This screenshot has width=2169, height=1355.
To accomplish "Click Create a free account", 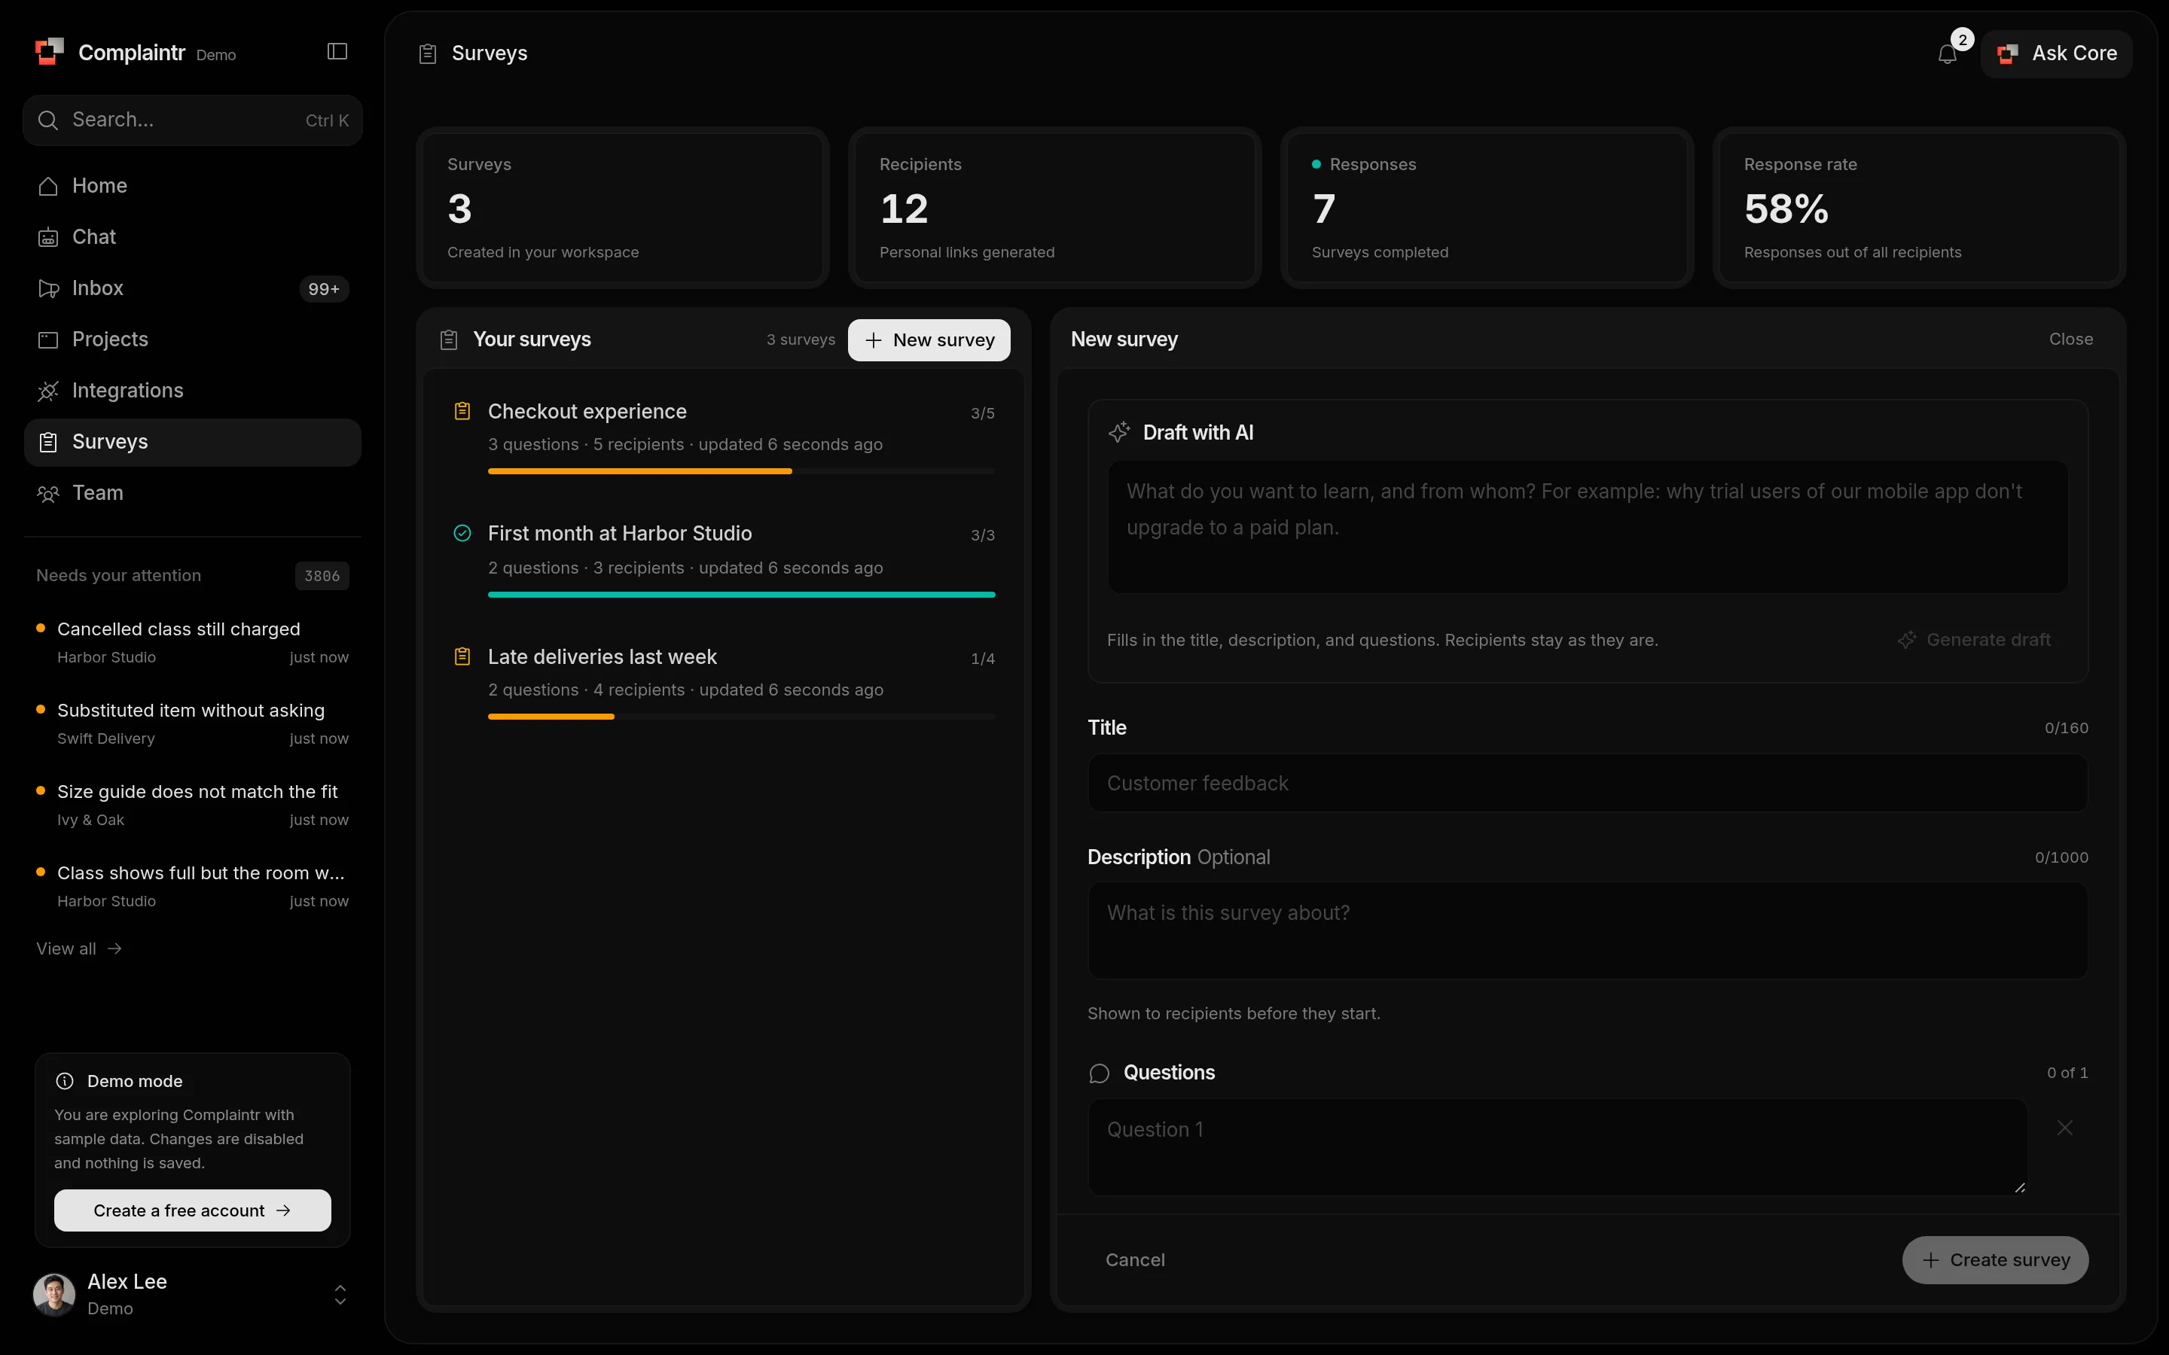I will 193,1210.
